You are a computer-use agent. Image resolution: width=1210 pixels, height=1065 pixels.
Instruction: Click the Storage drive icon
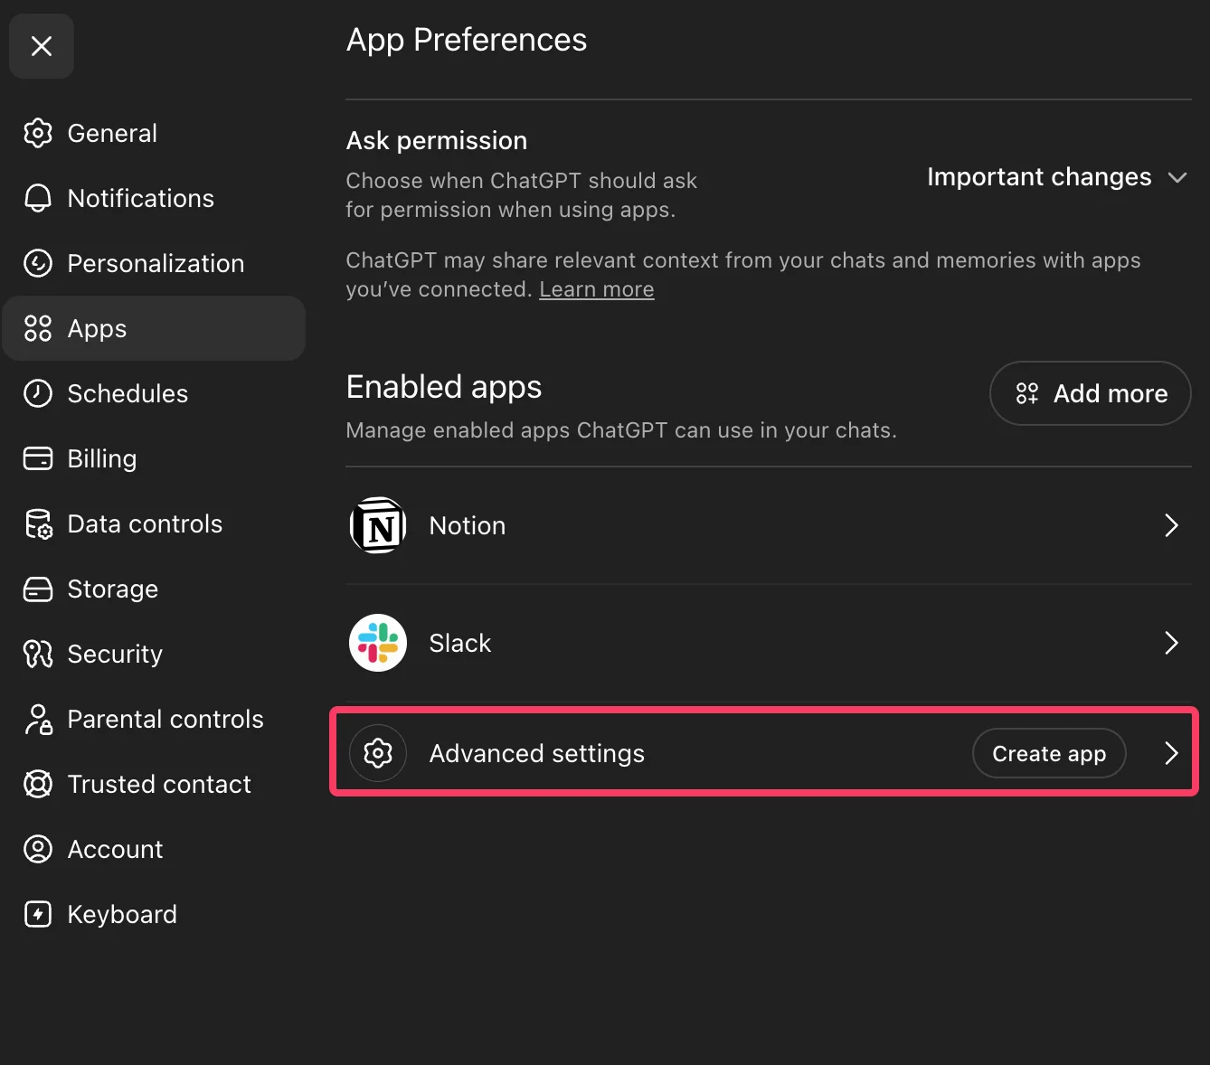(x=38, y=589)
